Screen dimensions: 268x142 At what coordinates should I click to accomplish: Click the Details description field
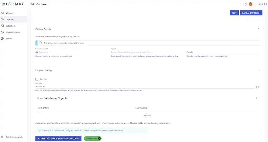click(223, 52)
